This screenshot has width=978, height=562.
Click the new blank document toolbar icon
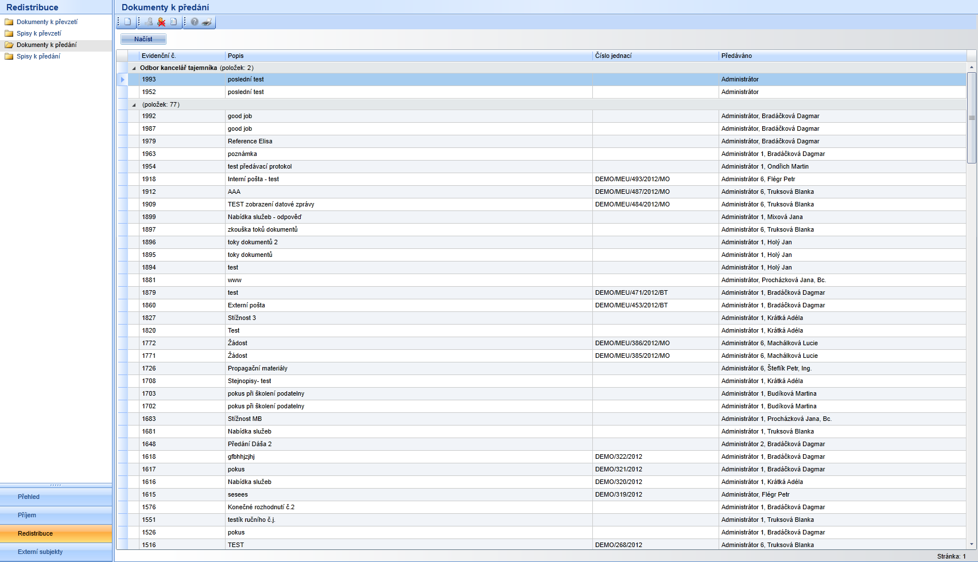[127, 22]
